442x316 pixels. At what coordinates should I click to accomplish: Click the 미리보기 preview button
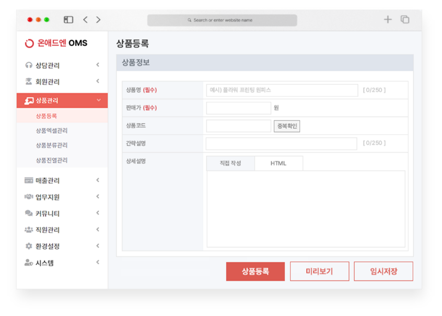pyautogui.click(x=319, y=272)
